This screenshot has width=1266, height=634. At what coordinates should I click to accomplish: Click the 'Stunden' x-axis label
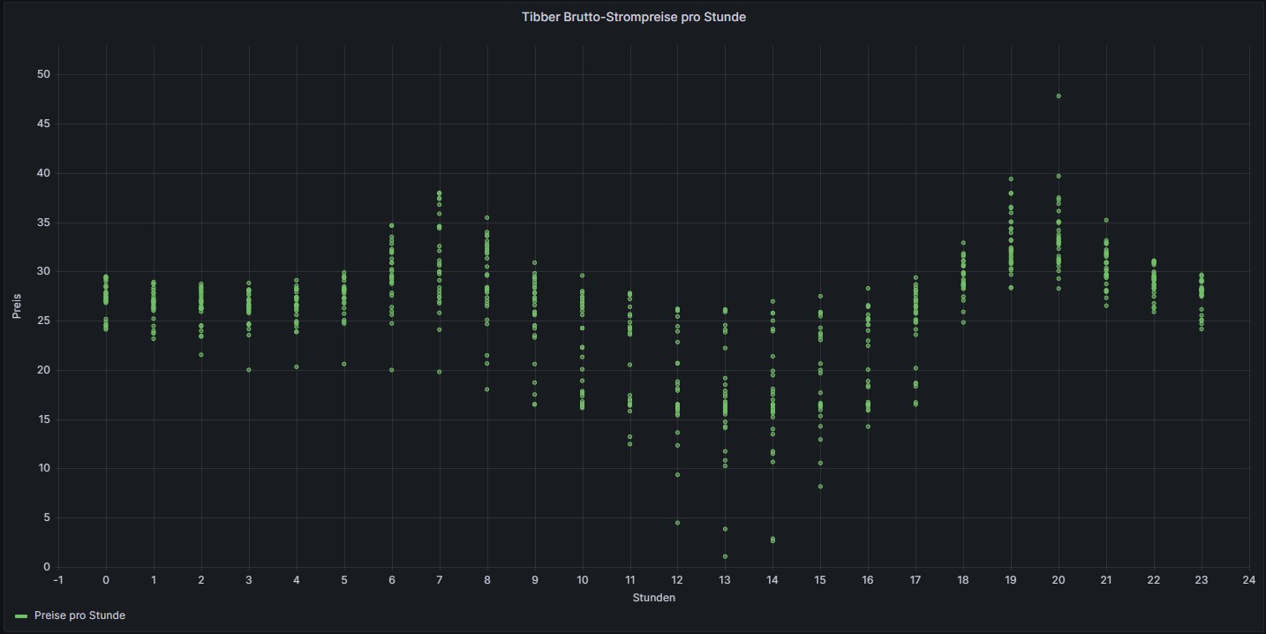click(654, 598)
